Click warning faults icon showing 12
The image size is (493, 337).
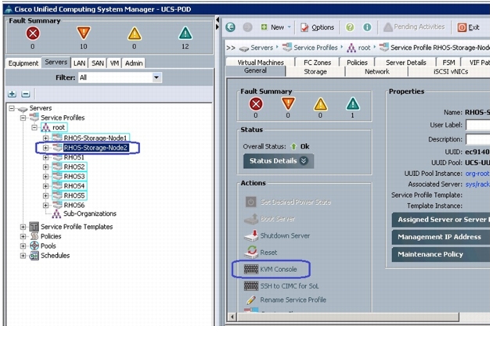click(185, 34)
